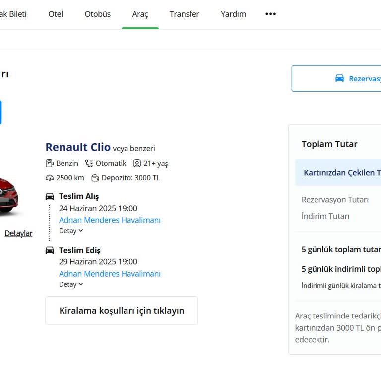Click the Kartınızdan Çekilen row
381x381 pixels.
(x=338, y=172)
